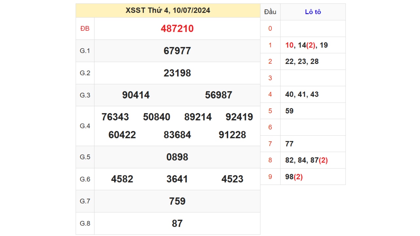Screen dimensions: 420x236
Task: Select G.3 number 56987
Action: (219, 95)
